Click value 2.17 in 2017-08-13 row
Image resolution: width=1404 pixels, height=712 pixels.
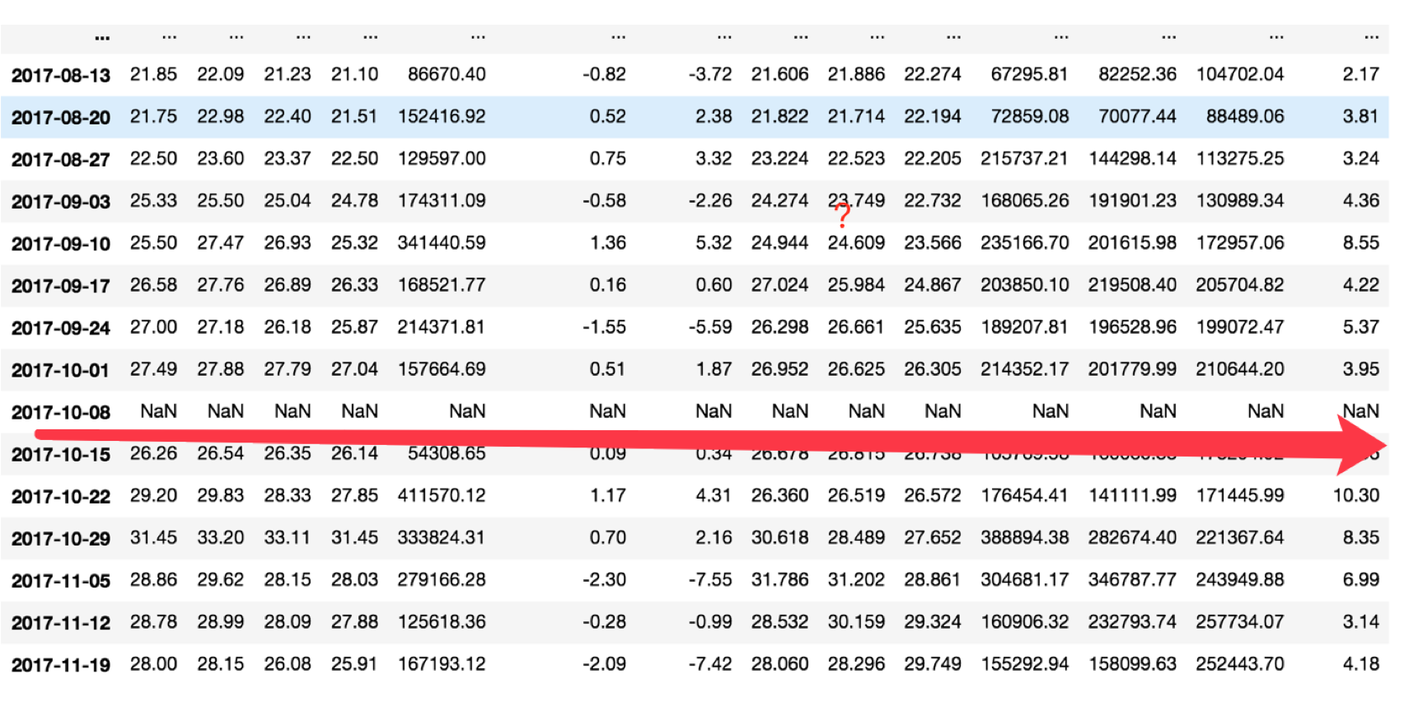tap(1361, 74)
